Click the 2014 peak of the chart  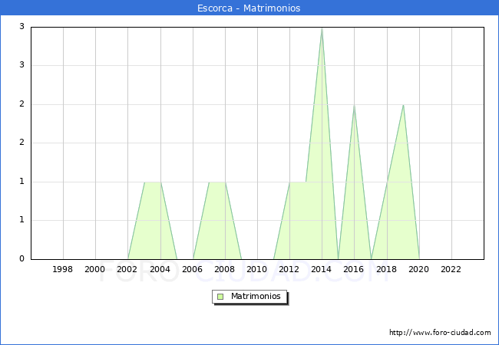pyautogui.click(x=322, y=28)
